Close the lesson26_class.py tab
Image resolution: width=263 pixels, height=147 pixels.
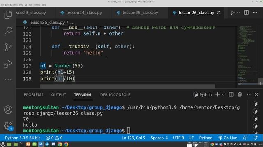point(219,13)
